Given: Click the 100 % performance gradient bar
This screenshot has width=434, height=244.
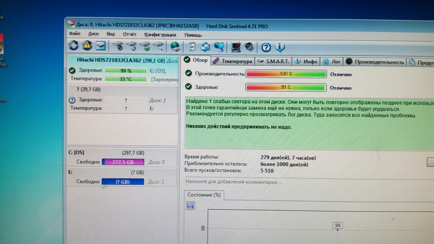Looking at the screenshot, I should (286, 74).
